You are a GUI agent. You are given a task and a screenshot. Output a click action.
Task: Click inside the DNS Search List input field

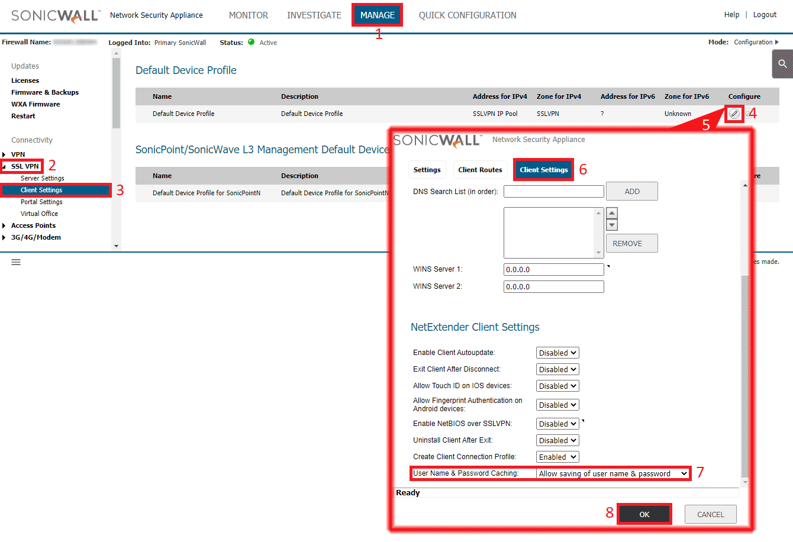(553, 191)
